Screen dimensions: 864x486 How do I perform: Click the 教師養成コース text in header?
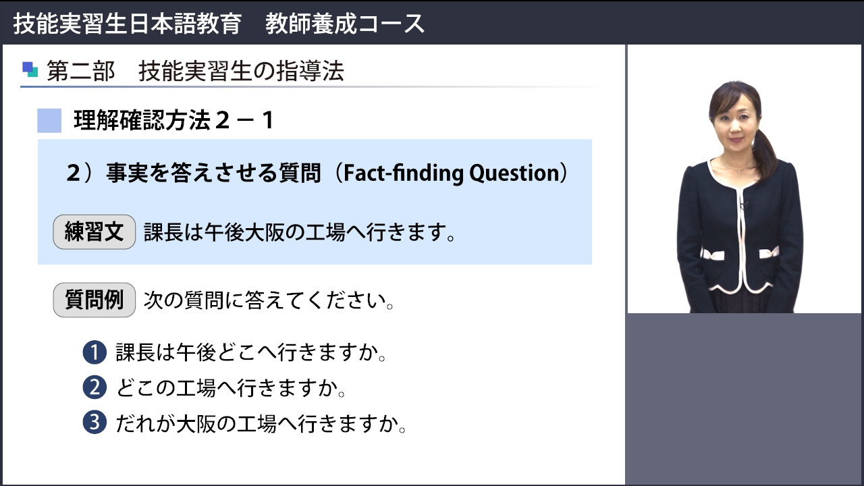coord(345,24)
